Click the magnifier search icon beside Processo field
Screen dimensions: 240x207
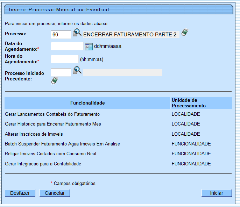pyautogui.click(x=77, y=33)
